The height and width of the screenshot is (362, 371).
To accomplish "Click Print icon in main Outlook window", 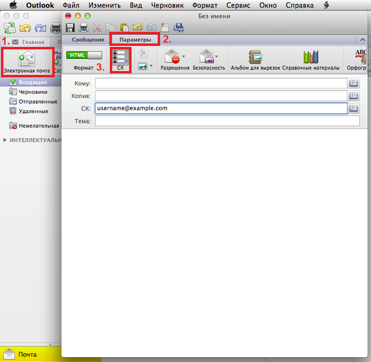I will pos(56,28).
